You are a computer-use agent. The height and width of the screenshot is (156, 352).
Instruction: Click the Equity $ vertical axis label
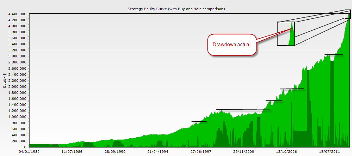click(5, 81)
